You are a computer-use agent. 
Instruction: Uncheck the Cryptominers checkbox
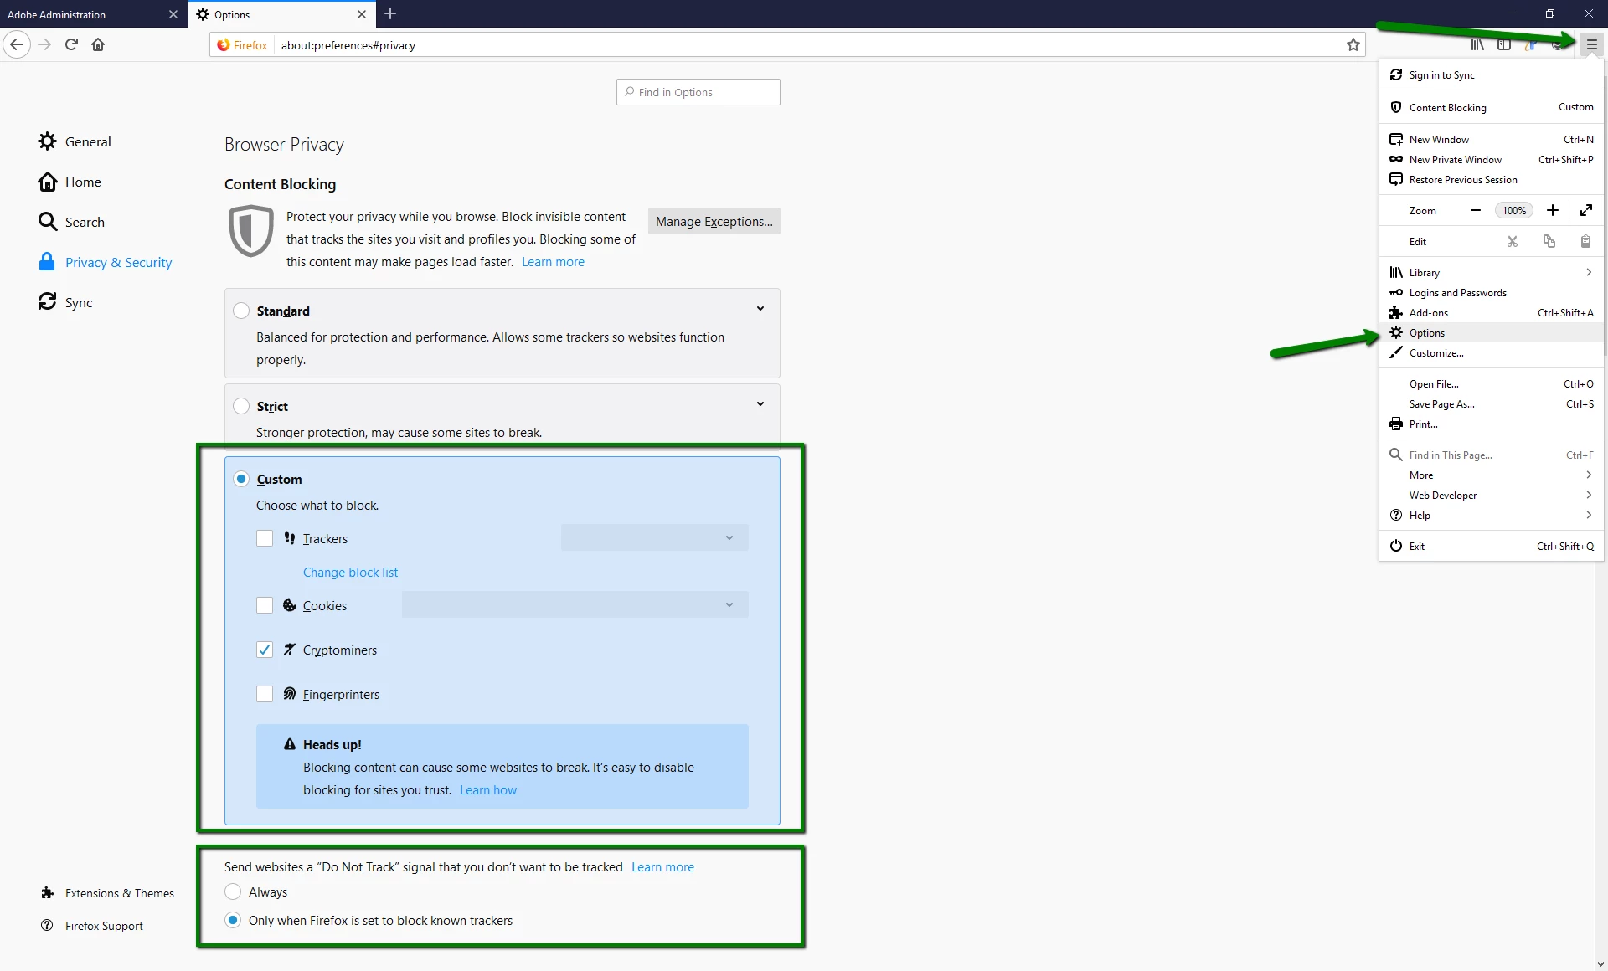265,650
